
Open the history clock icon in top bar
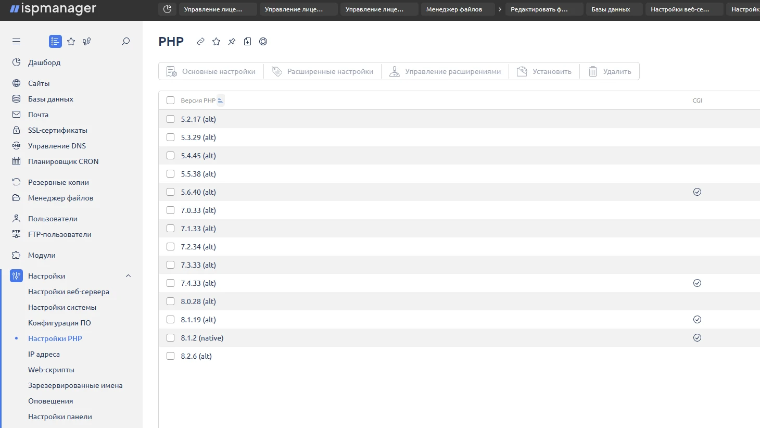pyautogui.click(x=167, y=9)
